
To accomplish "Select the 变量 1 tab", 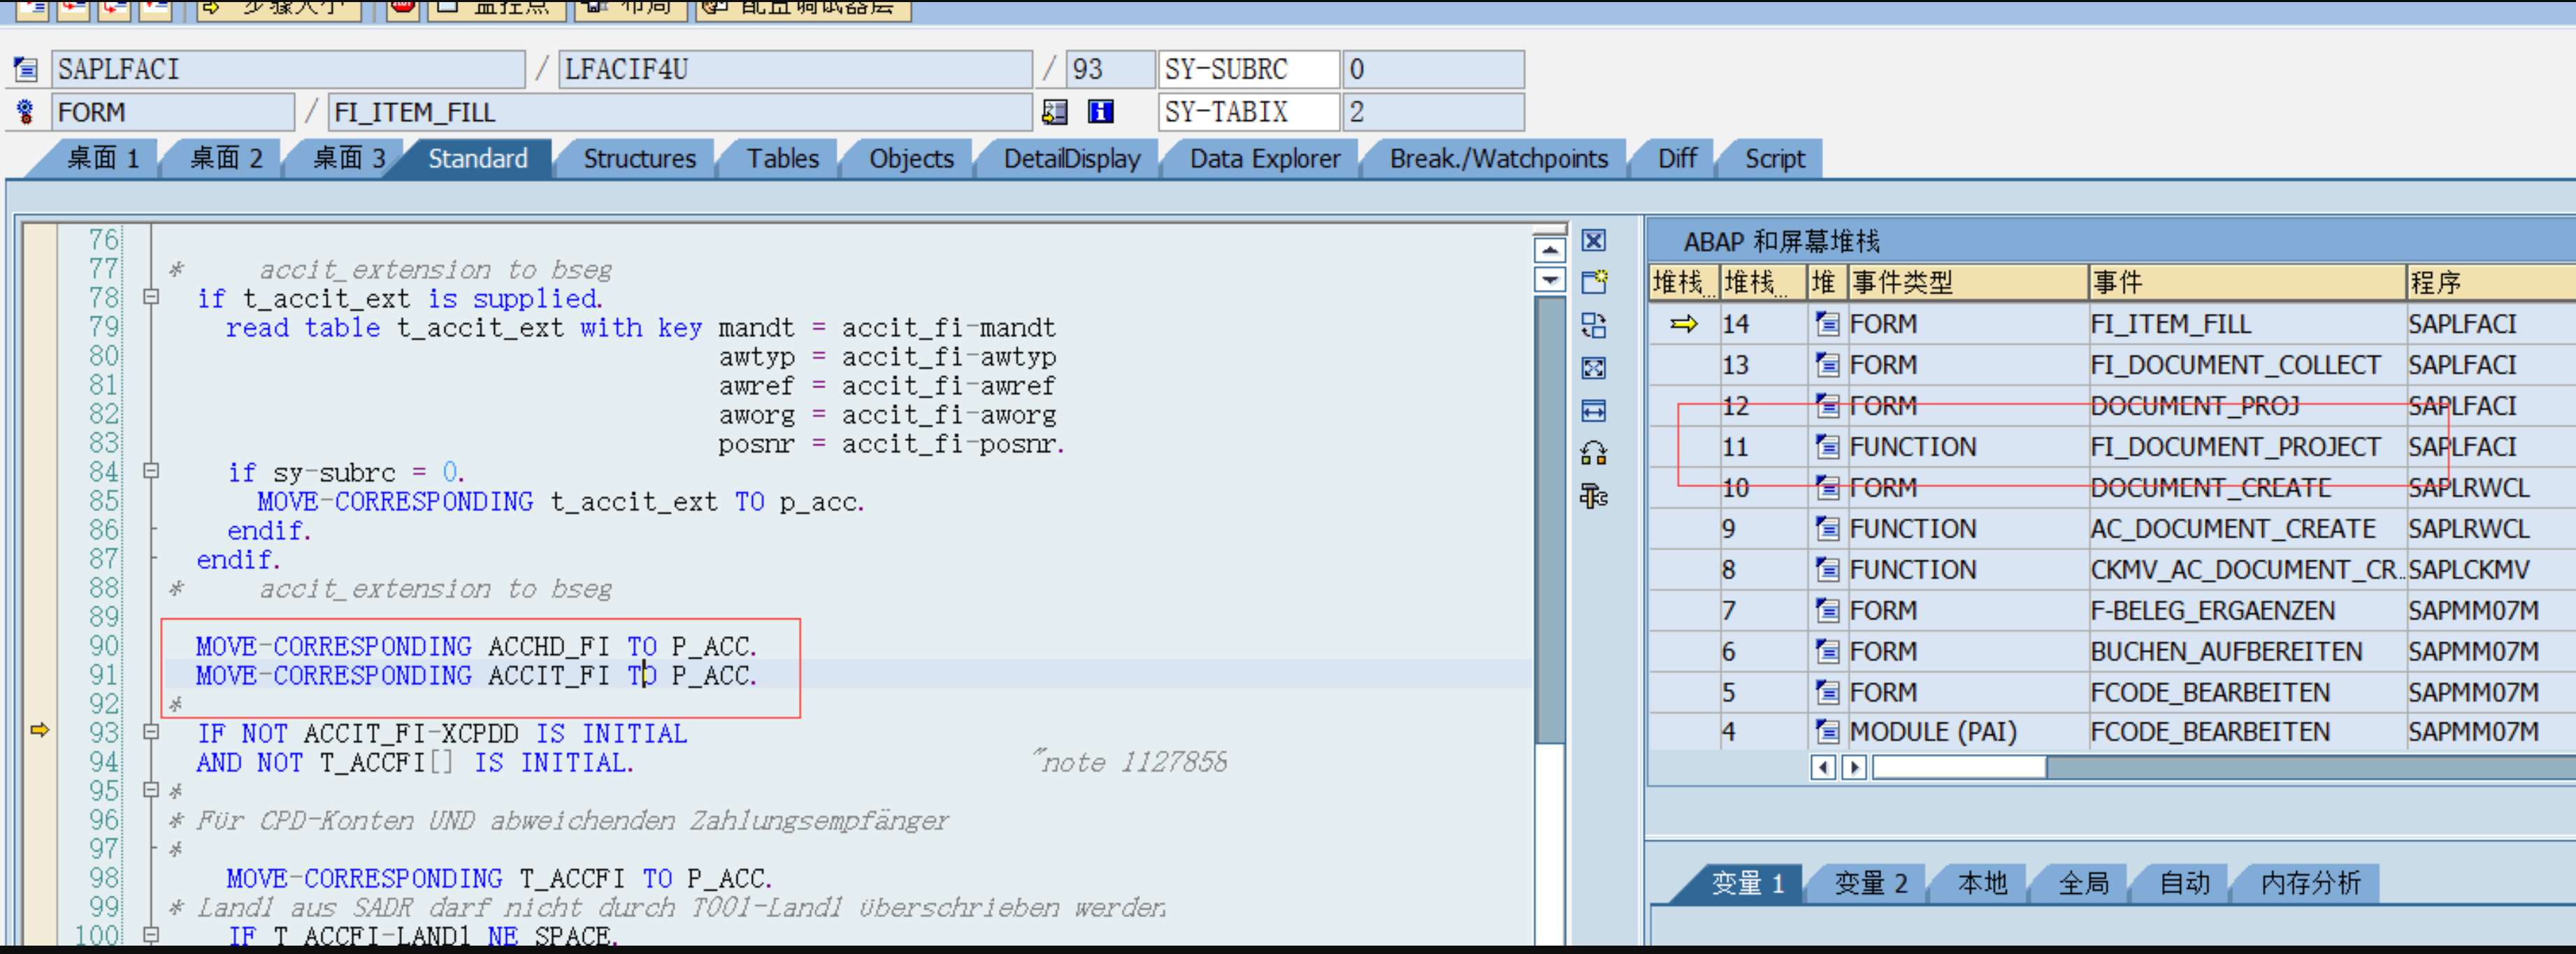I will point(1747,883).
